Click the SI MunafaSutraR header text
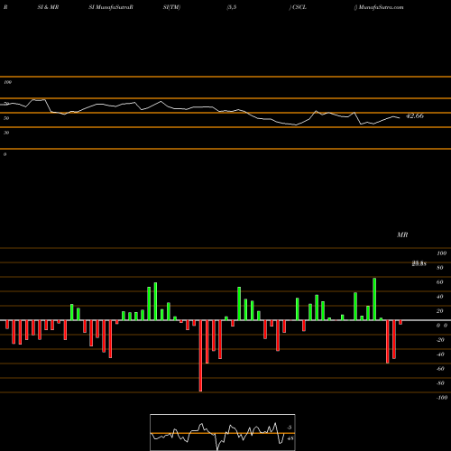This screenshot has width=451, height=451. pos(111,7)
